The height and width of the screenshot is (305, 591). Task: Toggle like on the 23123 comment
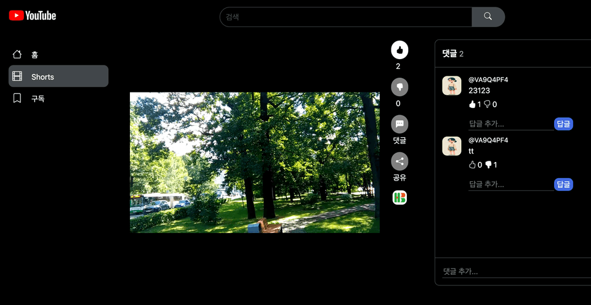click(472, 105)
